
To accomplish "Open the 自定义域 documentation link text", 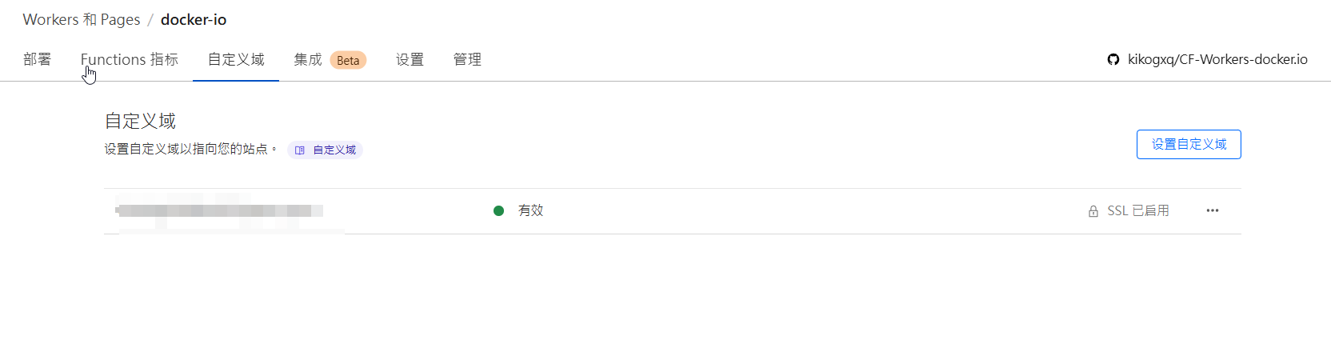I will click(x=334, y=150).
